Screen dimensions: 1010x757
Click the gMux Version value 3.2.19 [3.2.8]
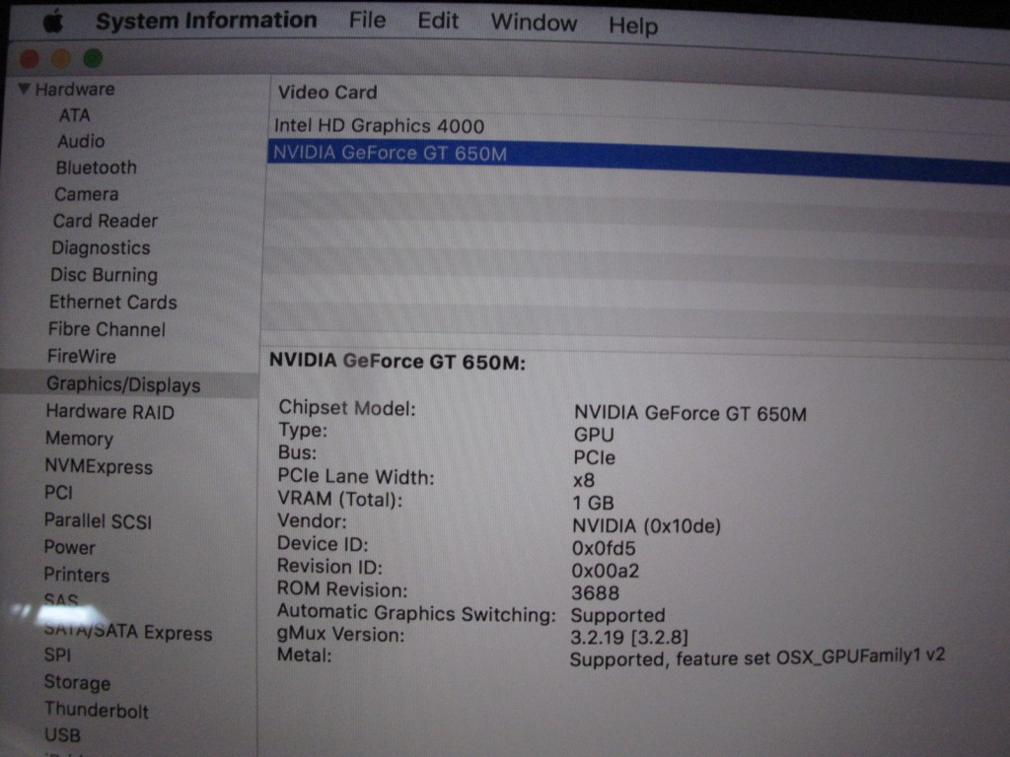(x=629, y=638)
